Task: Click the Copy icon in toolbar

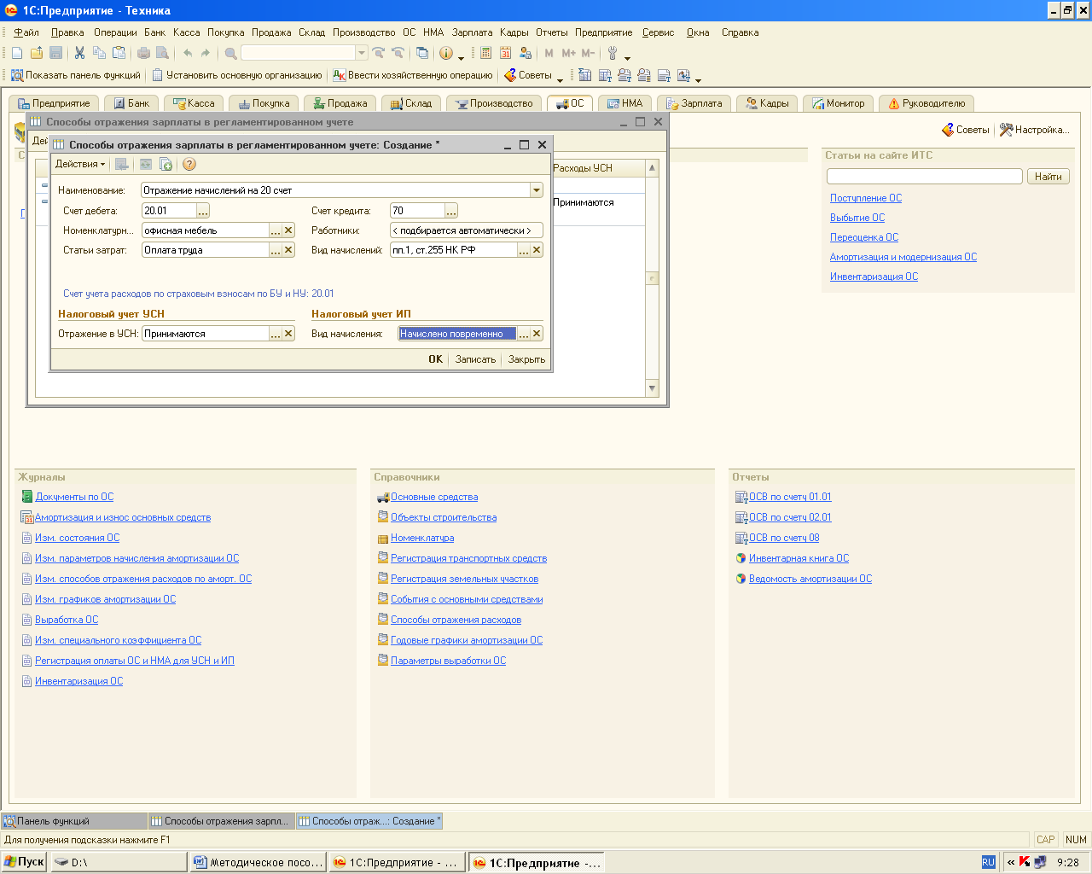Action: point(99,53)
